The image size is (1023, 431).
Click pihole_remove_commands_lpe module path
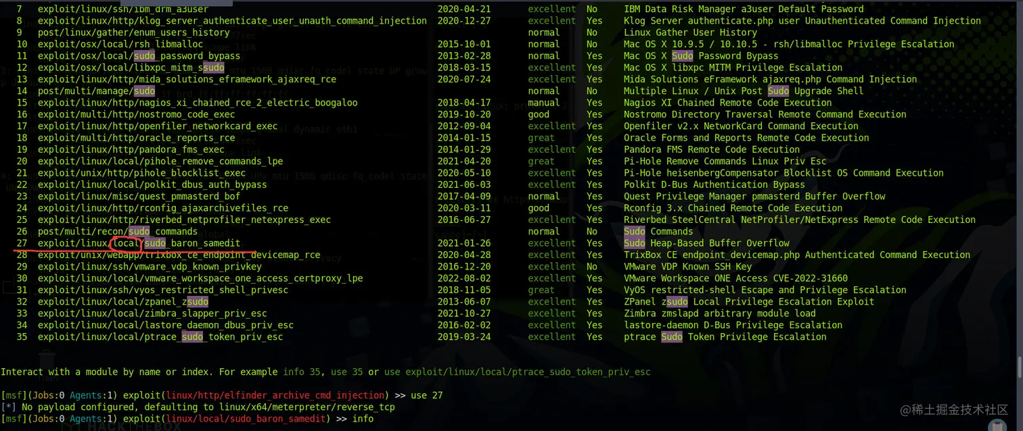(160, 161)
